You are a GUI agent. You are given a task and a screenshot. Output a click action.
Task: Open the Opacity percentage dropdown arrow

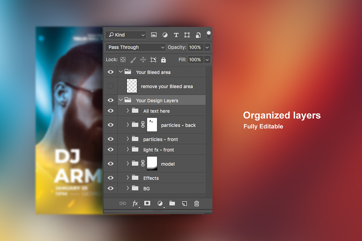pos(207,47)
